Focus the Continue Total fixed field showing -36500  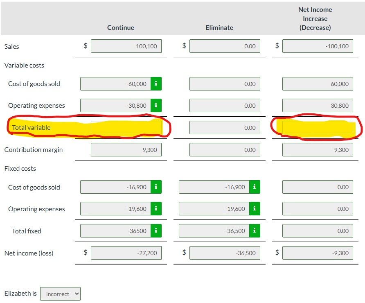pos(115,231)
